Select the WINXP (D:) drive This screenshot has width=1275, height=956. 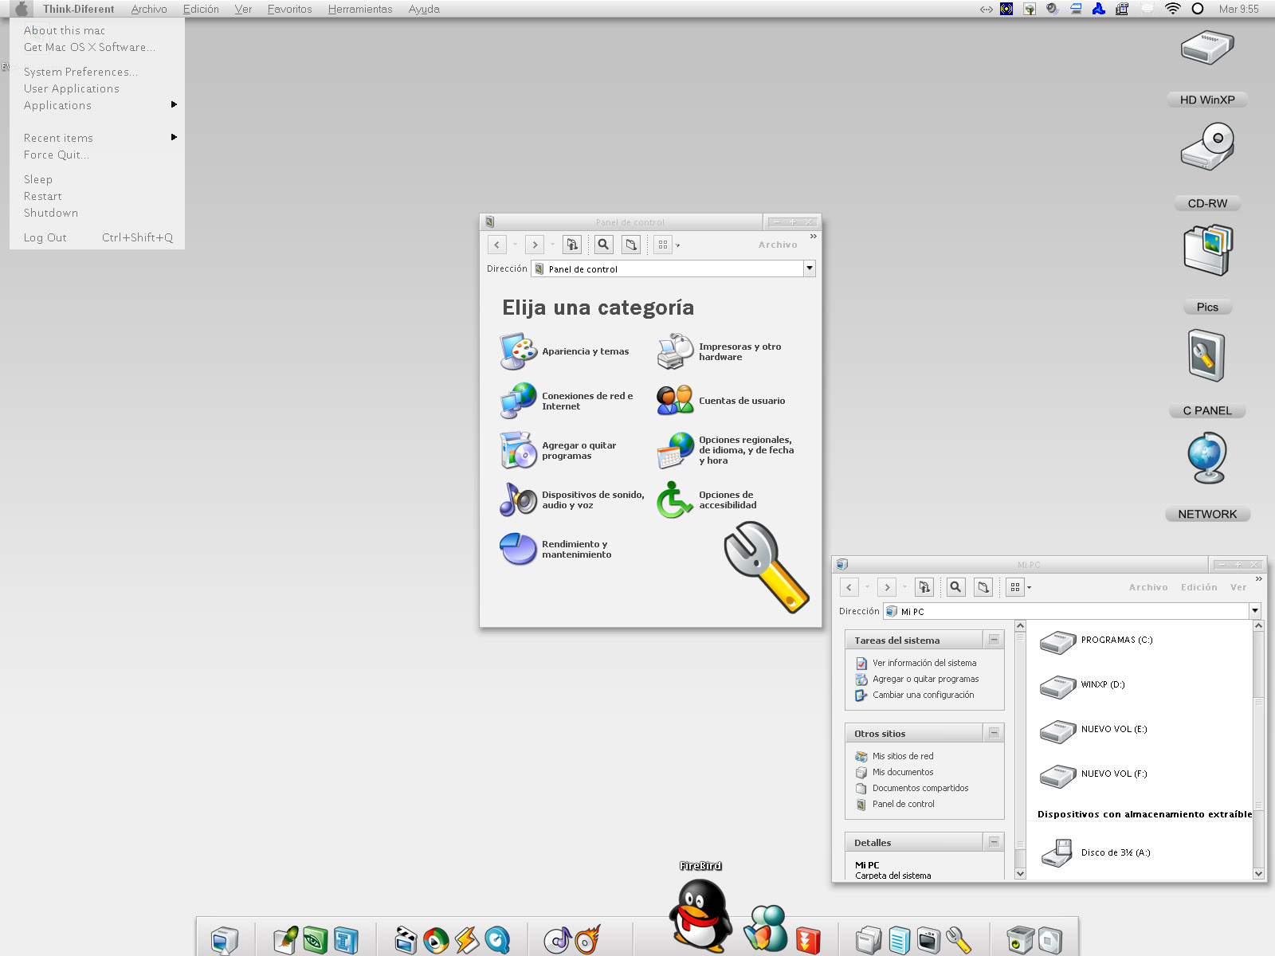1082,685
